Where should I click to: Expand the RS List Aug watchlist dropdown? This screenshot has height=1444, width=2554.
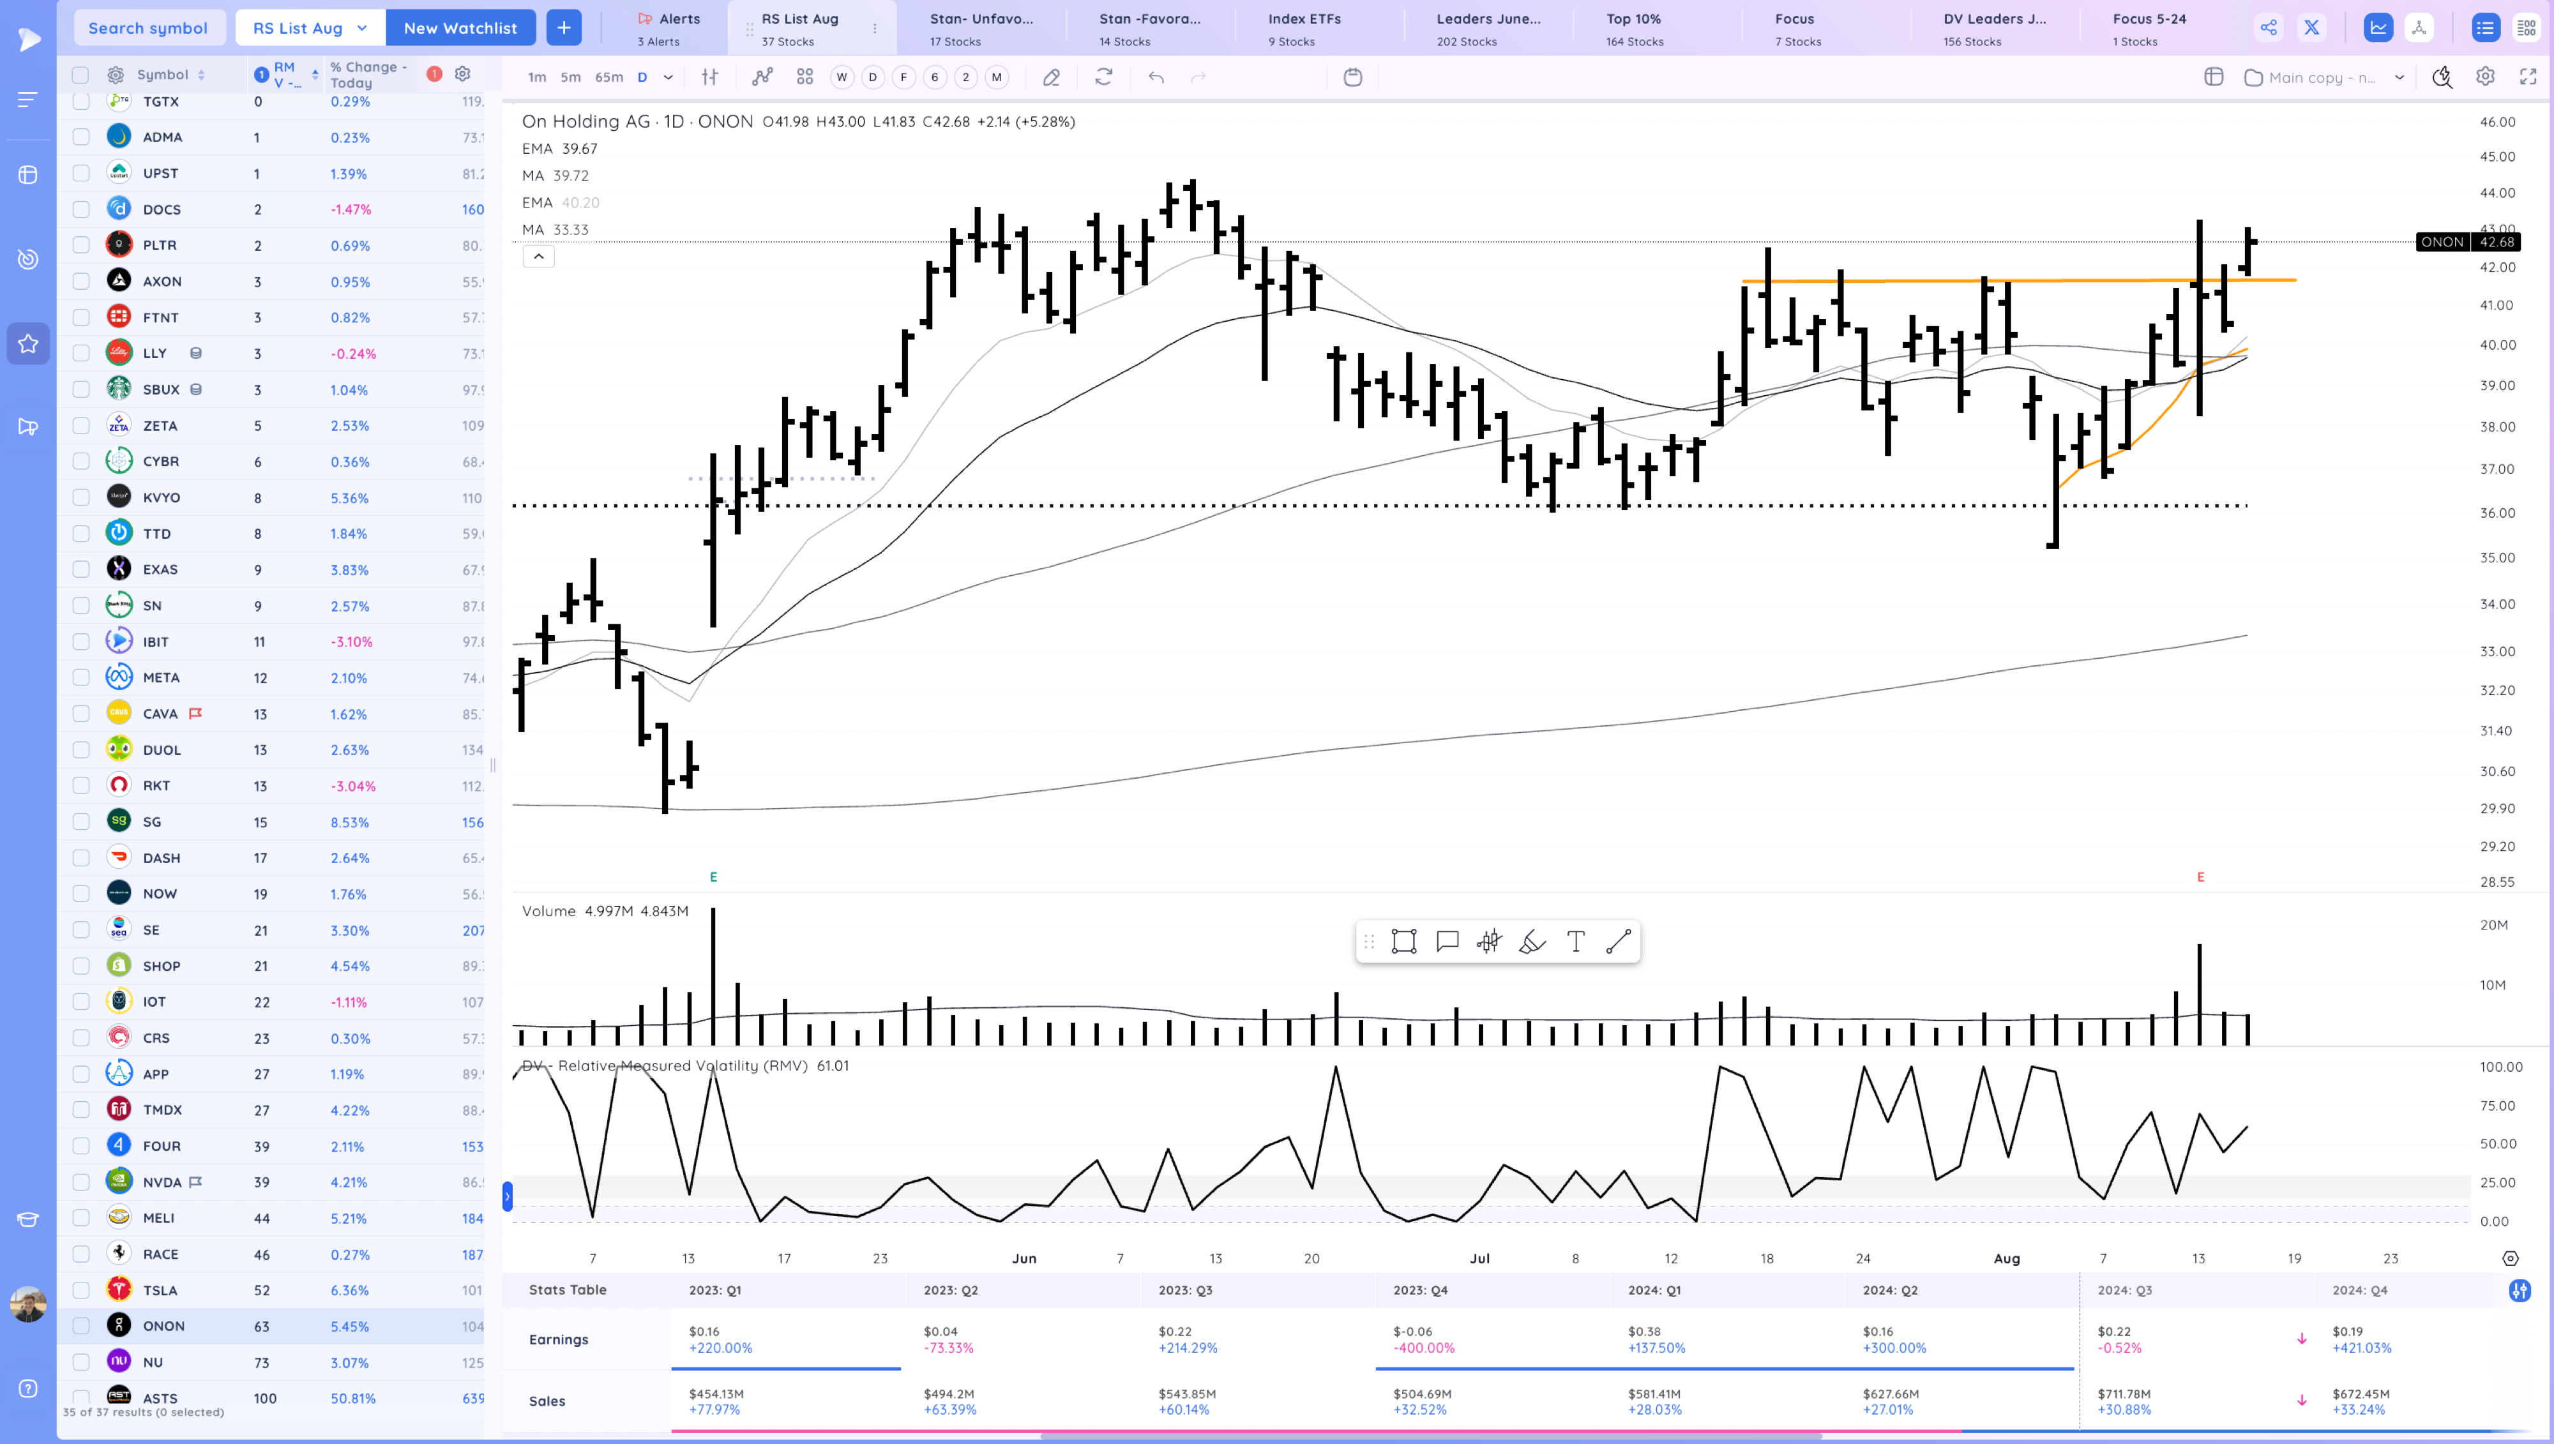tap(361, 27)
